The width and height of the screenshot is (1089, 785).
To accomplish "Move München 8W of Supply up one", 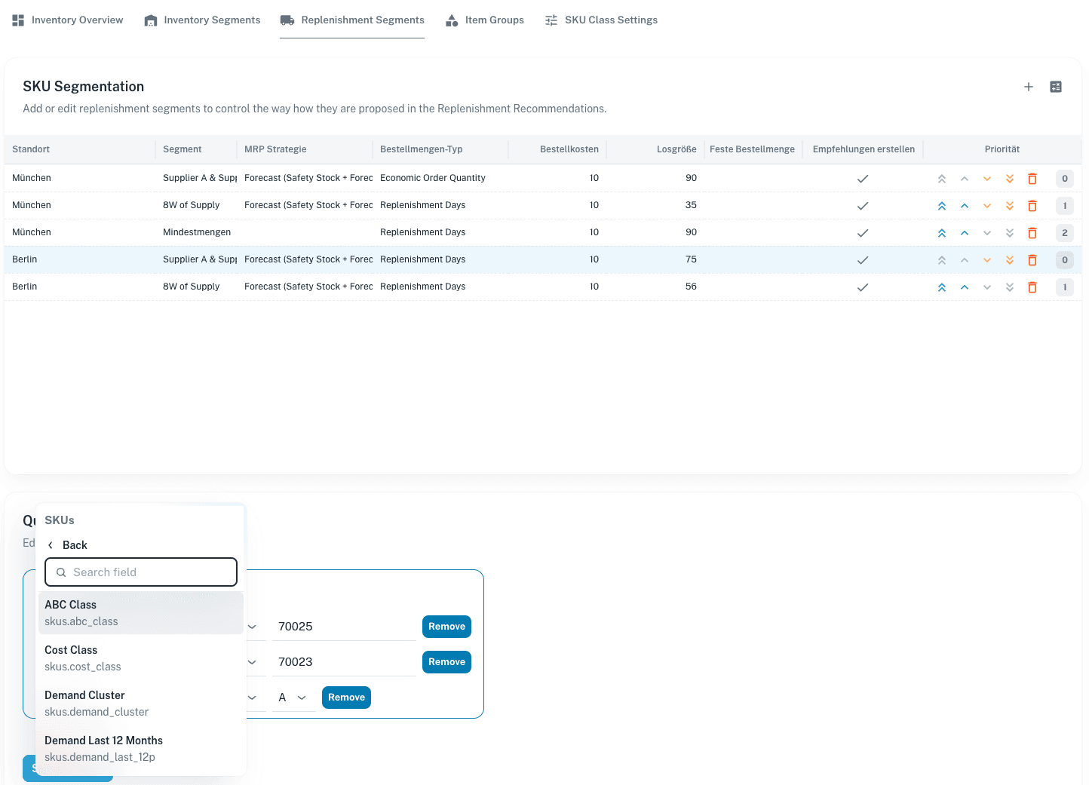I will 965,206.
